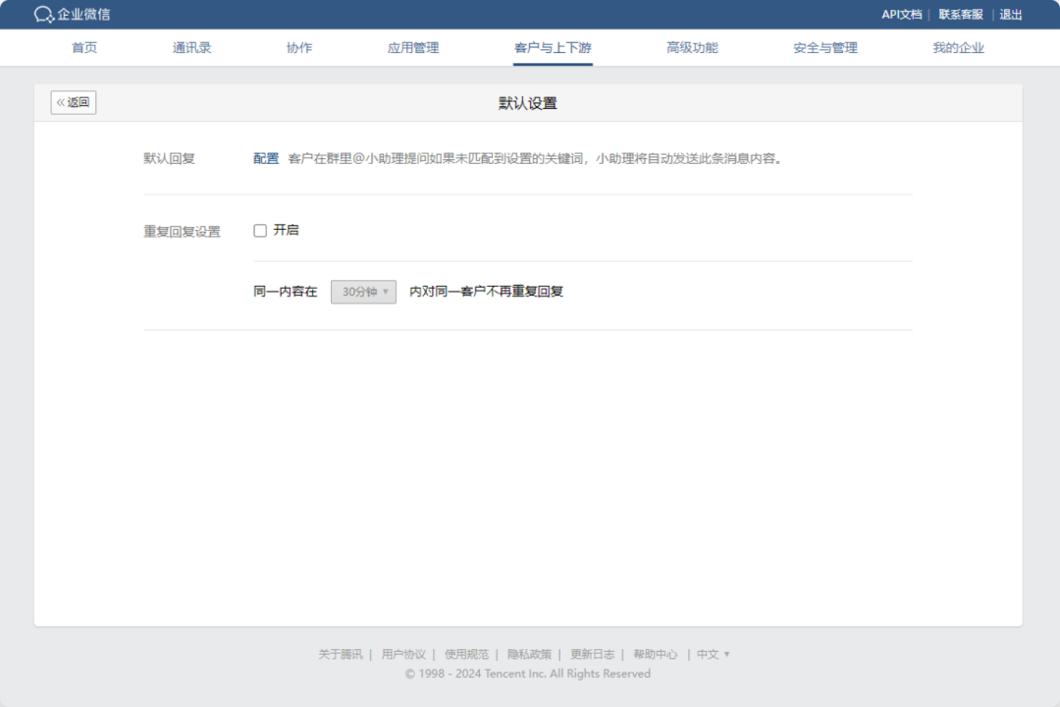Image resolution: width=1060 pixels, height=707 pixels.
Task: Click the 联系客服 link
Action: (x=960, y=15)
